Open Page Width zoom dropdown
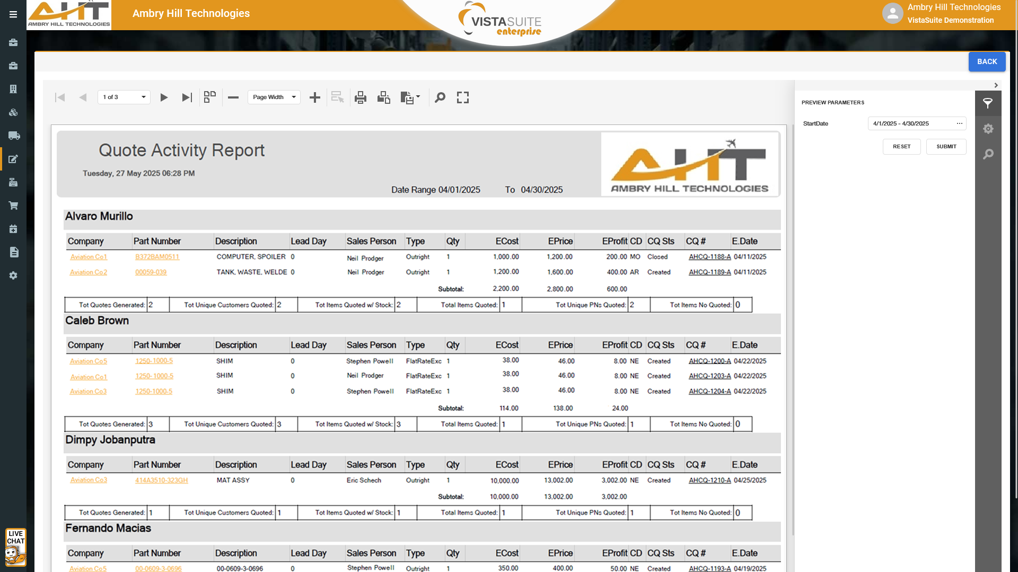 click(274, 97)
